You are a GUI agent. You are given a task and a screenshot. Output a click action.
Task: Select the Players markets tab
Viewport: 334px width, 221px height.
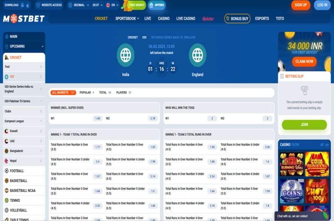pos(124,92)
